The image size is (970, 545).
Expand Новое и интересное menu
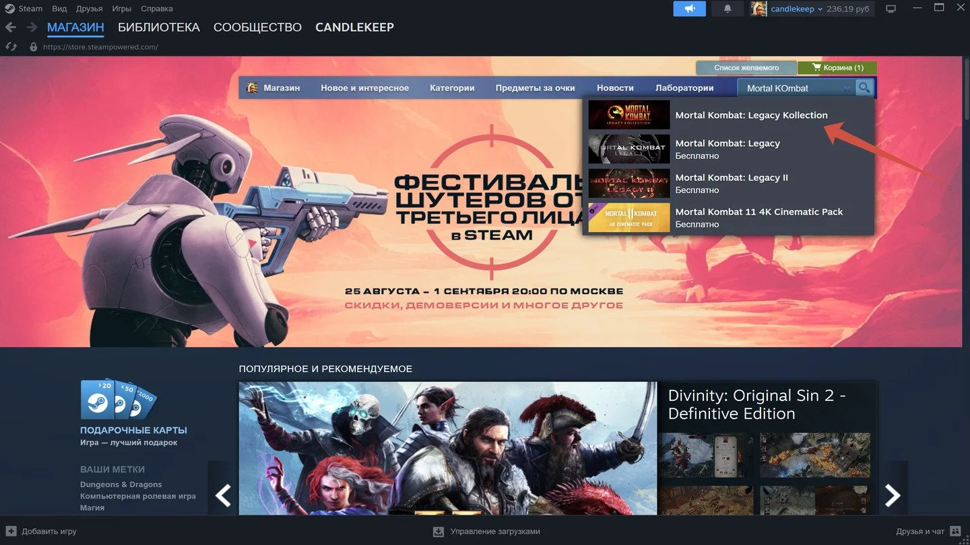point(365,87)
